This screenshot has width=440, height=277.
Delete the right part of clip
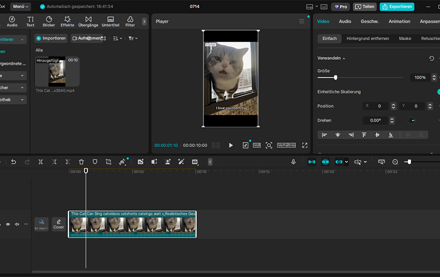[x=68, y=162]
